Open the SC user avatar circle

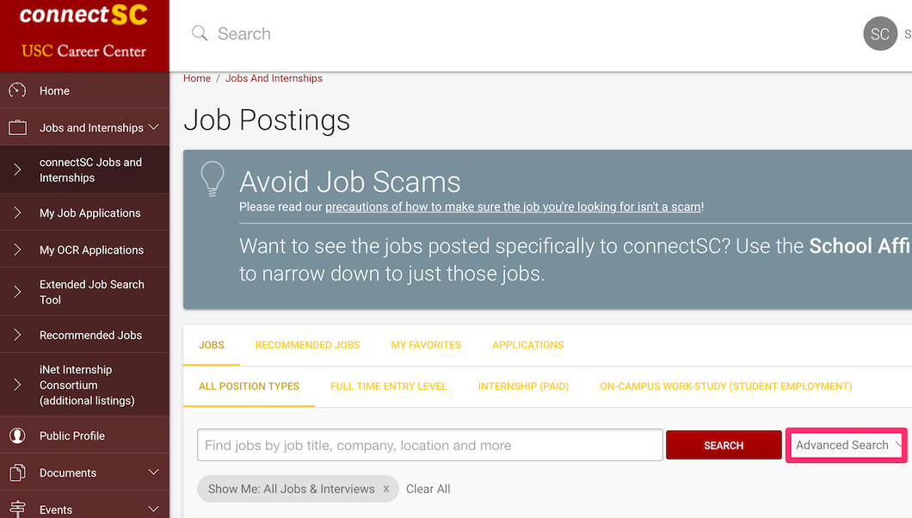880,34
